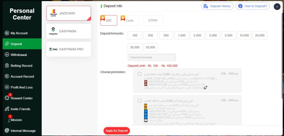Screen dimensions: 284x136
Task: Focus the Deposit Amounts input field
Action: (152, 57)
